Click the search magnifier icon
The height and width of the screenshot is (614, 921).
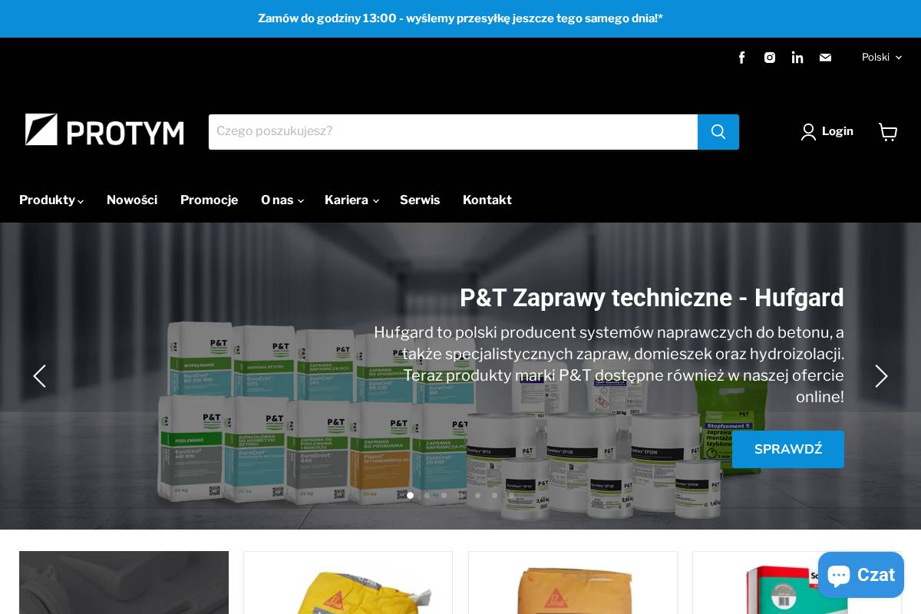pos(718,131)
